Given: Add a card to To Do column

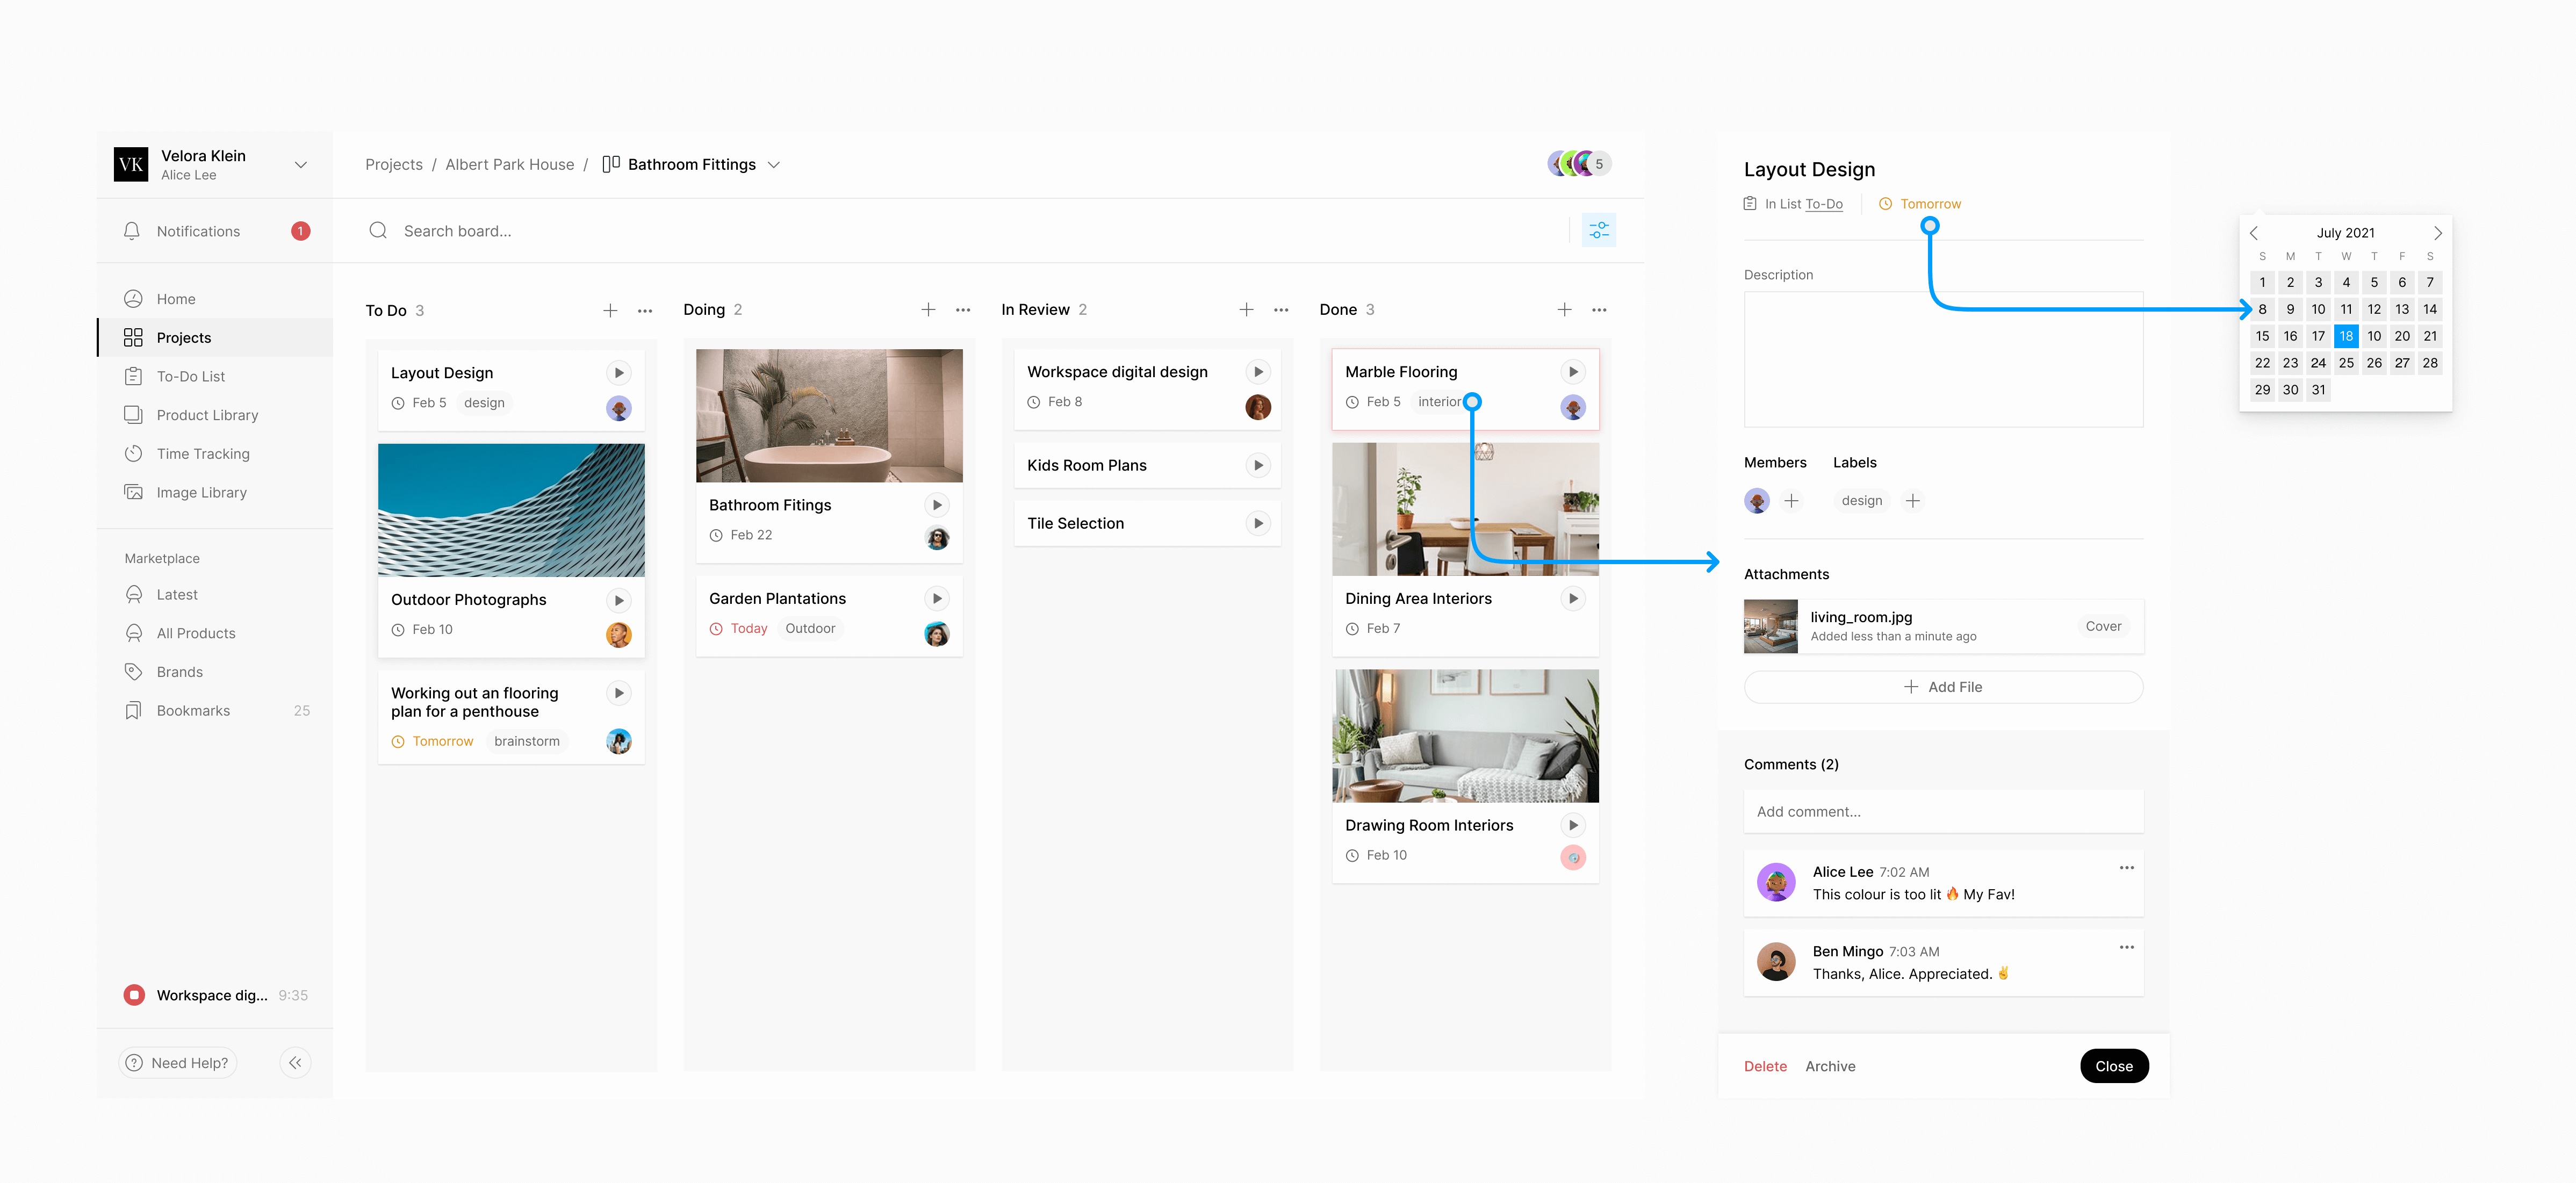Looking at the screenshot, I should pyautogui.click(x=610, y=310).
